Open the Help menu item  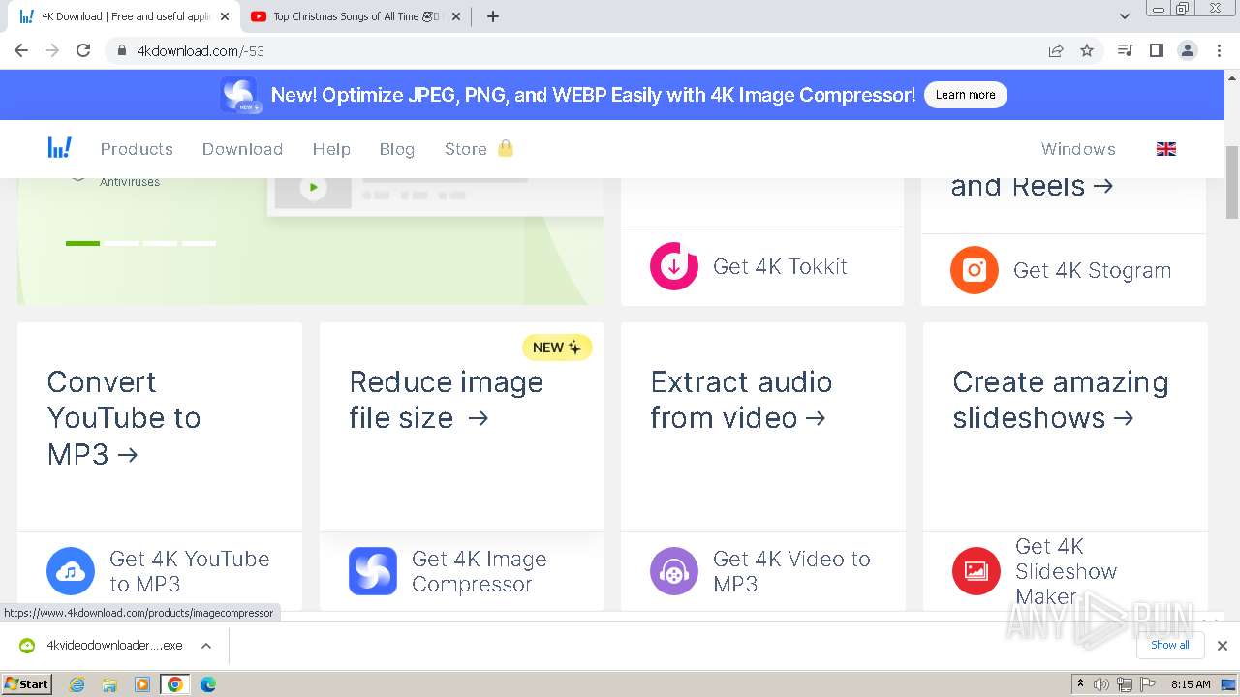coord(331,149)
